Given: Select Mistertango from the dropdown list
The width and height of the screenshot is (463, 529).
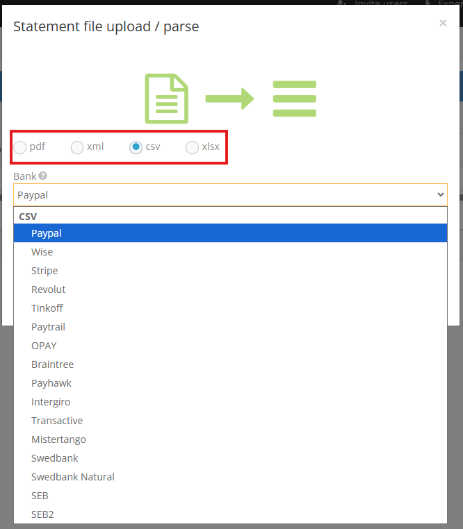Looking at the screenshot, I should tap(231, 439).
